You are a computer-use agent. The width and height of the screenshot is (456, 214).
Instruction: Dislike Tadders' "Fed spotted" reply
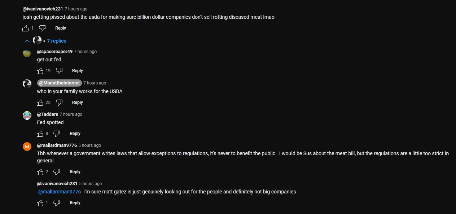point(57,134)
